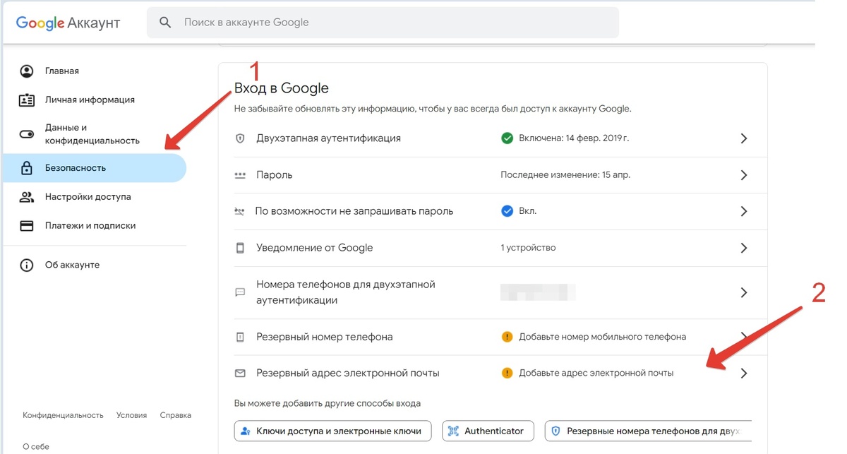This screenshot has height=454, width=847.
Task: Click the Настройки доступа people icon
Action: 27,197
